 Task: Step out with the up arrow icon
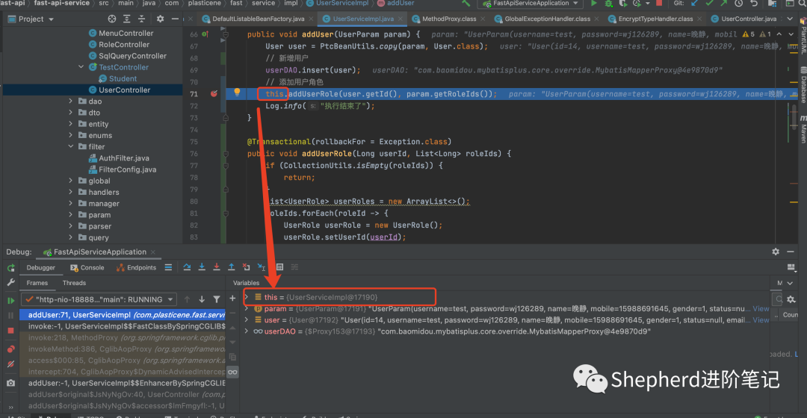[x=232, y=266]
